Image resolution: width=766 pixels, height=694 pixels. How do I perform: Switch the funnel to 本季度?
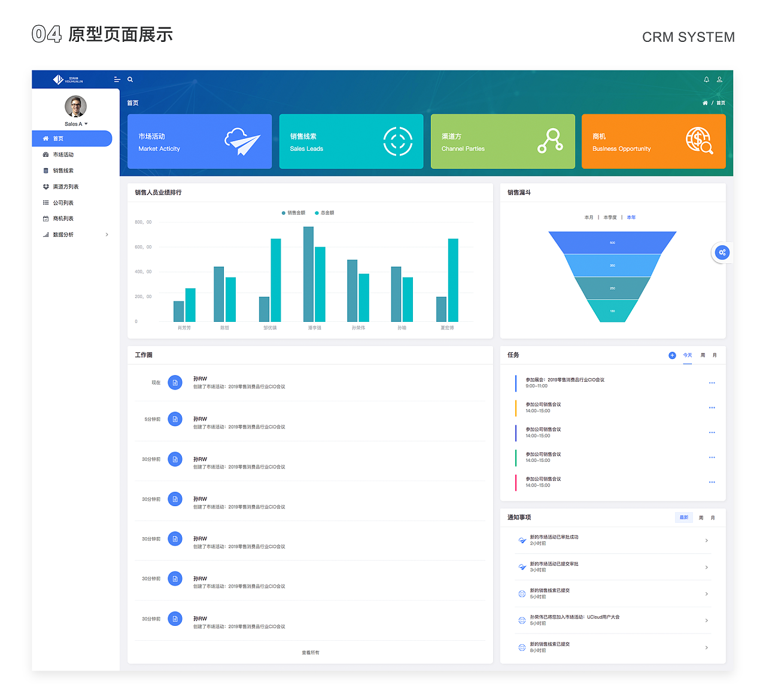(610, 217)
